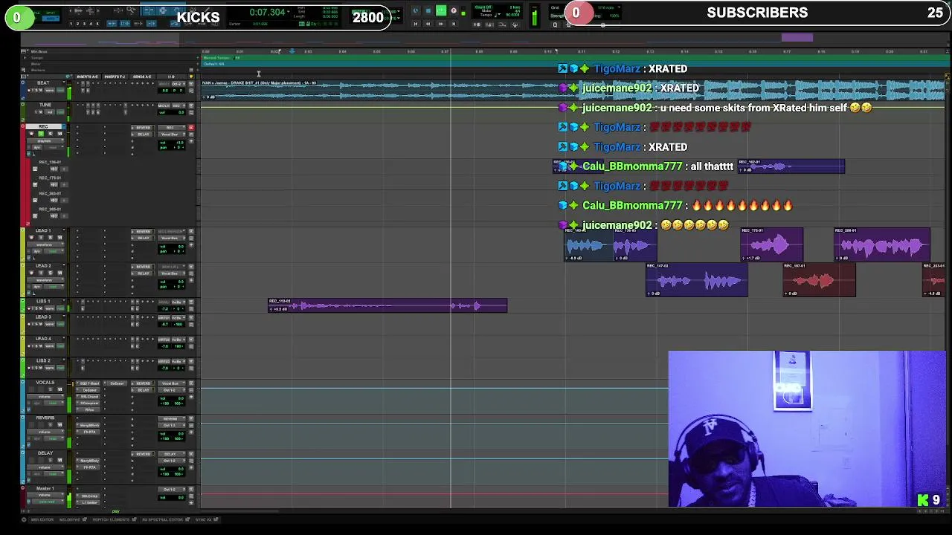
Task: Mute the VOCALS aux track
Action: point(60,389)
